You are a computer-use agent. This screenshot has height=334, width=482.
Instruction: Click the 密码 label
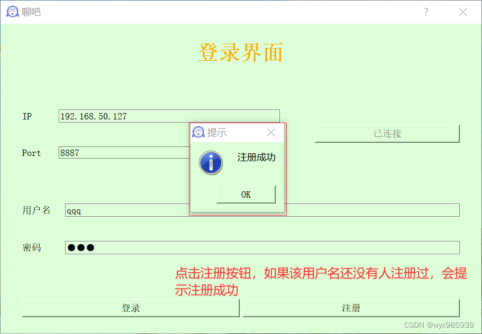pyautogui.click(x=32, y=247)
